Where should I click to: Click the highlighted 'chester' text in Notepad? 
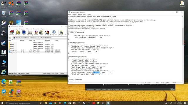pyautogui.click(x=96, y=72)
